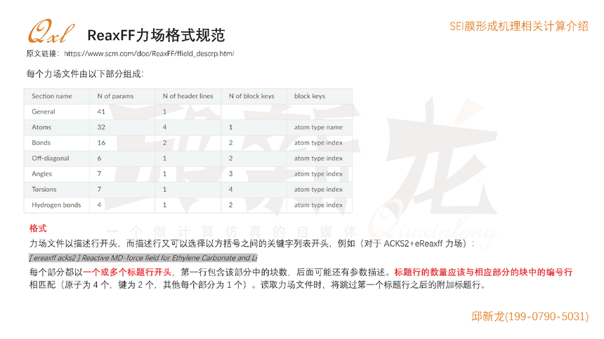Image resolution: width=604 pixels, height=339 pixels.
Task: Click the Qxl logo in the header
Action: [51, 33]
